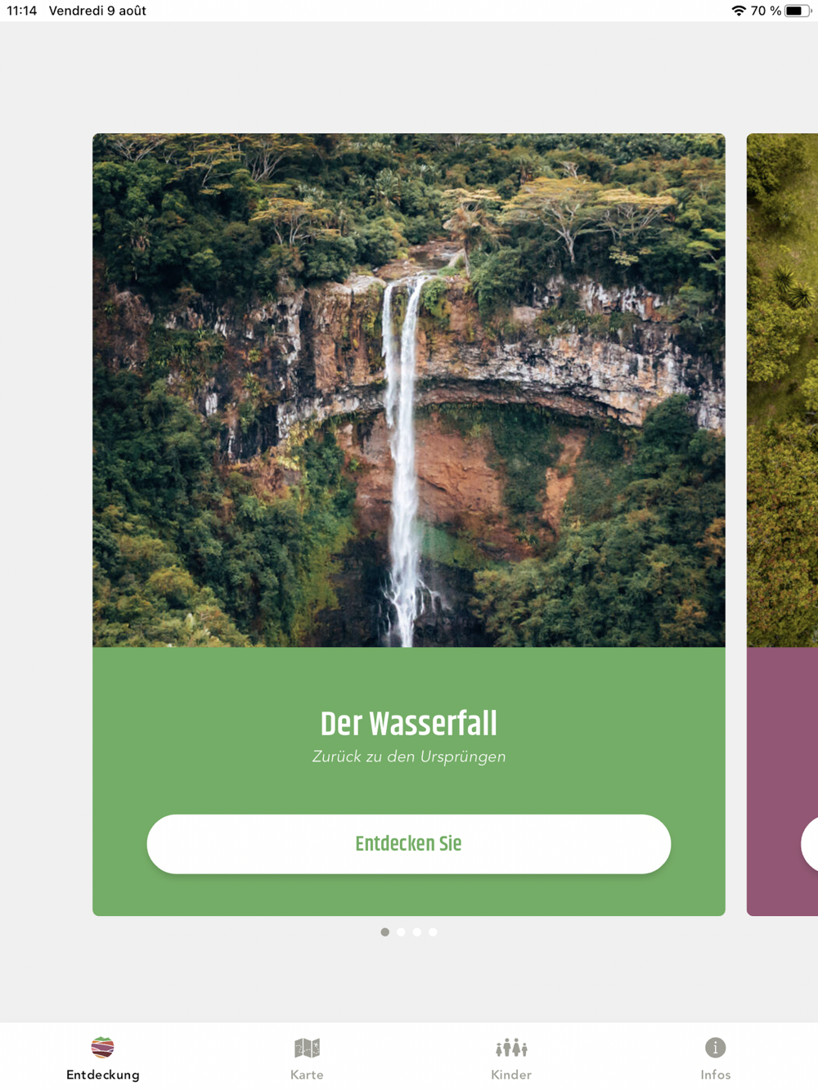
Task: Select the fourth carousel page dot
Action: (433, 932)
